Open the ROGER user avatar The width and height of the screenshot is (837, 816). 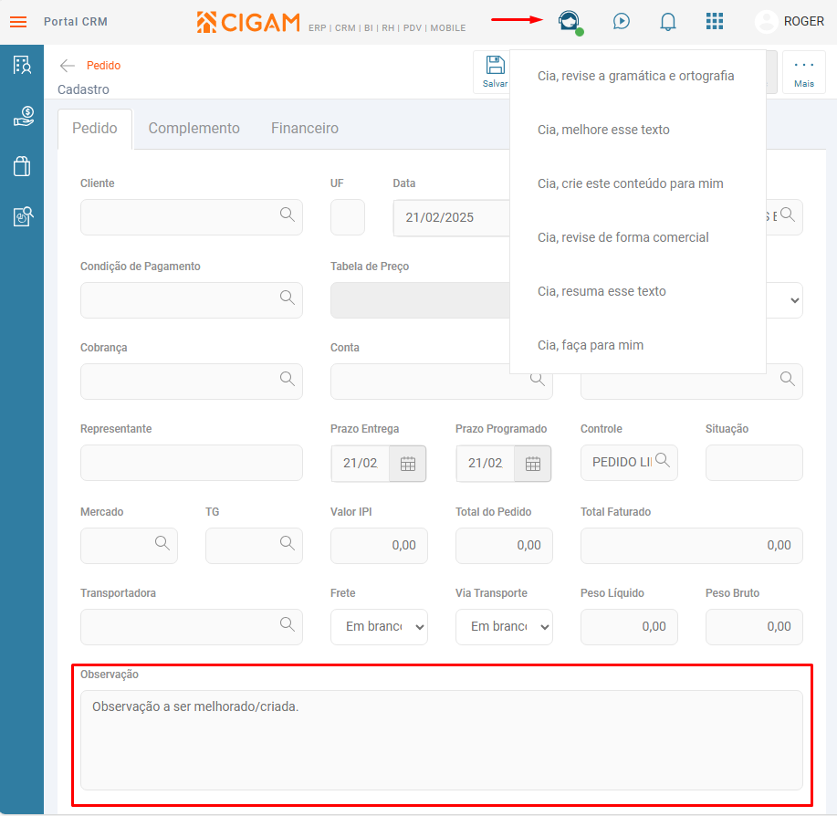(767, 22)
